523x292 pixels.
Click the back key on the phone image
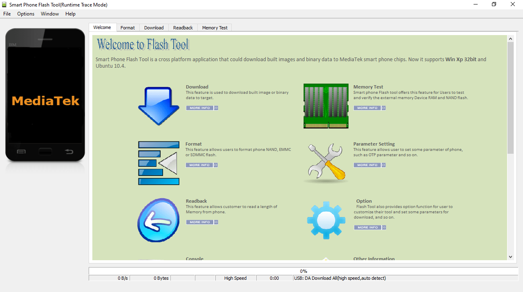point(69,152)
